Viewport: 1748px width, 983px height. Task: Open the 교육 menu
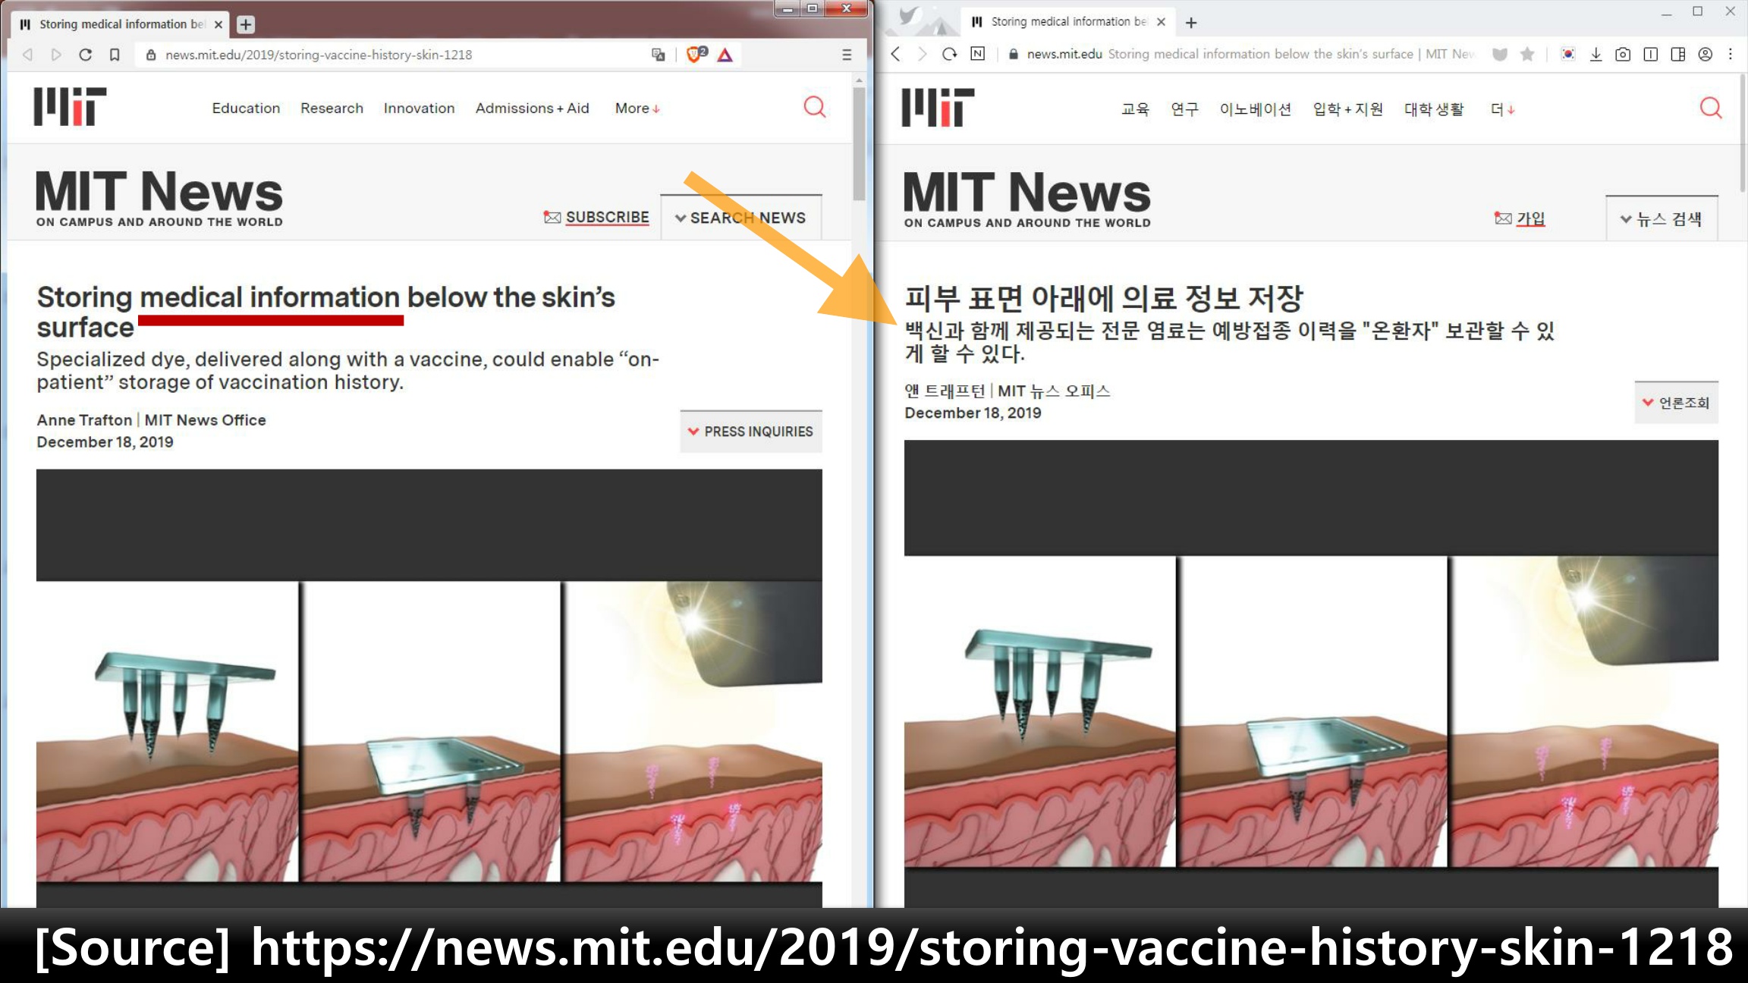click(1135, 108)
